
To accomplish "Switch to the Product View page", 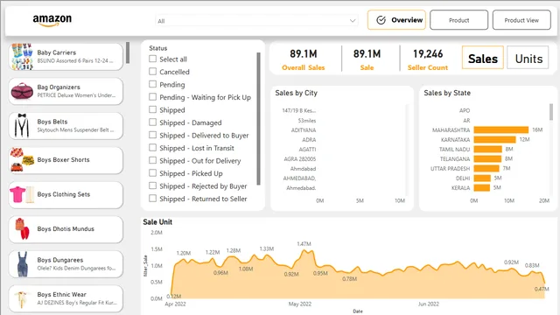I will (x=521, y=20).
